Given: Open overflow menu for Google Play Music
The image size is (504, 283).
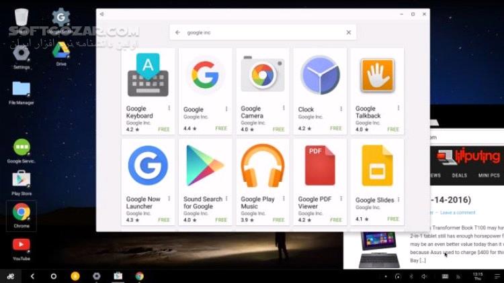Looking at the screenshot, I should coord(284,199).
